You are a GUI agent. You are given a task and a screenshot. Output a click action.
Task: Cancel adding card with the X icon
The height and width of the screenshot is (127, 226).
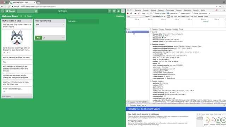pos(44,38)
